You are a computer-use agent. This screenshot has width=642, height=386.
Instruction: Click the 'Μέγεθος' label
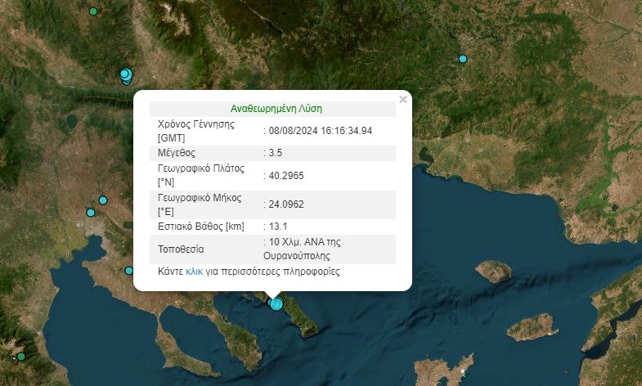177,153
